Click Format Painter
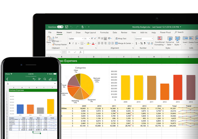Image resolution: width=198 pixels, height=139 pixels. click(59, 44)
